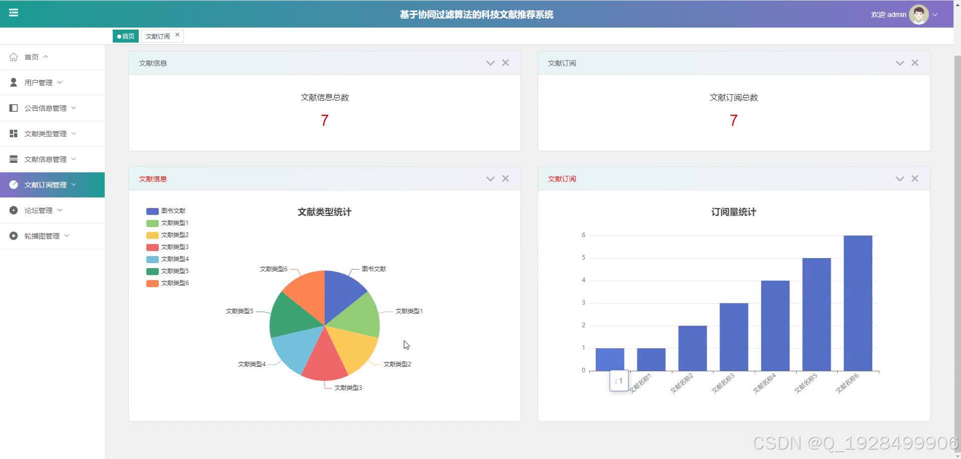Close the top 文献信息 total card
The height and width of the screenshot is (459, 961).
pos(506,63)
